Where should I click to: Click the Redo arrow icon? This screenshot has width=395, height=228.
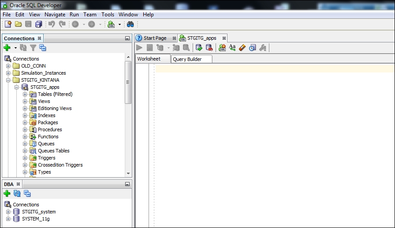pos(62,24)
